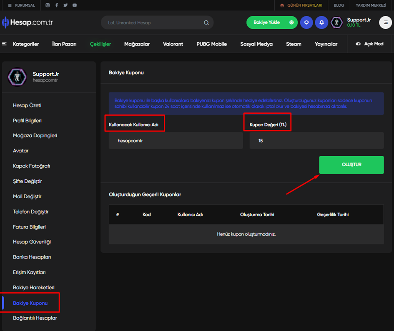Viewport: 394px width, 331px height.
Task: Click the Oluşturma Tarihi column header
Action: [257, 214]
